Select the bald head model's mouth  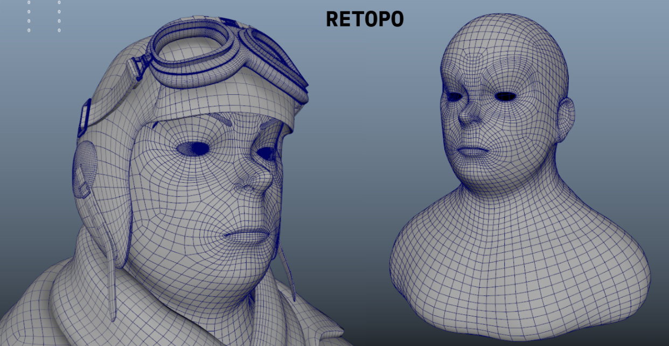coord(472,152)
